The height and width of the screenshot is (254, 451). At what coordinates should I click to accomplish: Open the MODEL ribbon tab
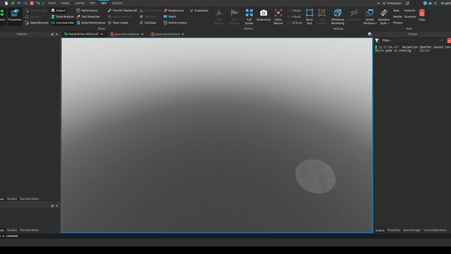65,3
